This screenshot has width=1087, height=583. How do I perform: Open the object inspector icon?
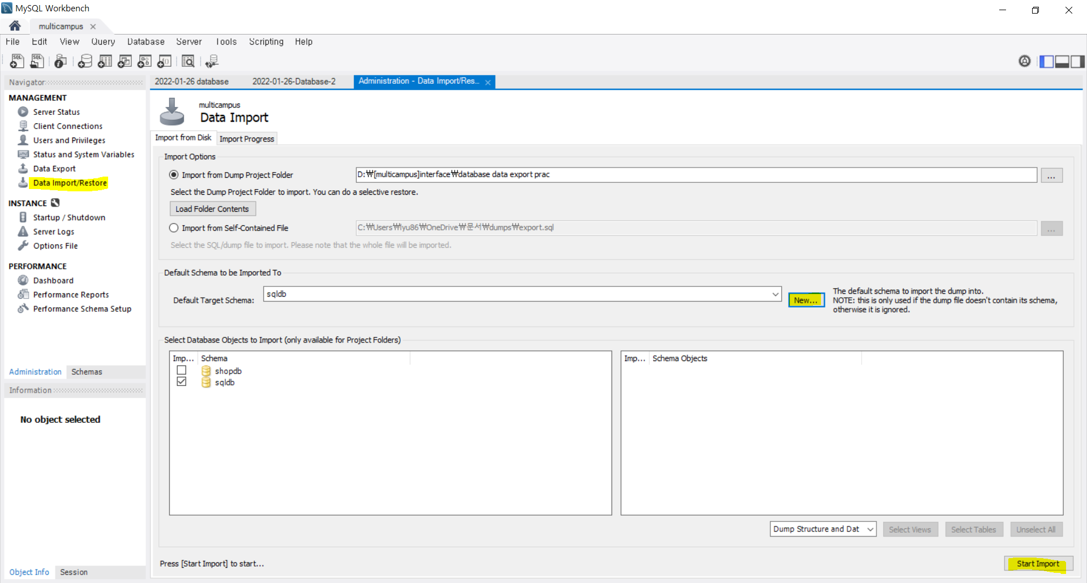click(x=61, y=61)
